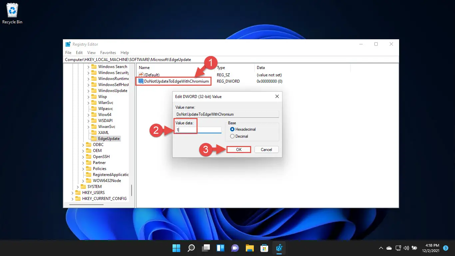The height and width of the screenshot is (256, 455).
Task: Select the Decimal base option
Action: [x=232, y=136]
